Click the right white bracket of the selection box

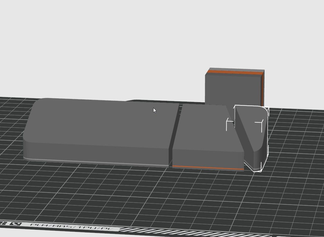pos(259,126)
